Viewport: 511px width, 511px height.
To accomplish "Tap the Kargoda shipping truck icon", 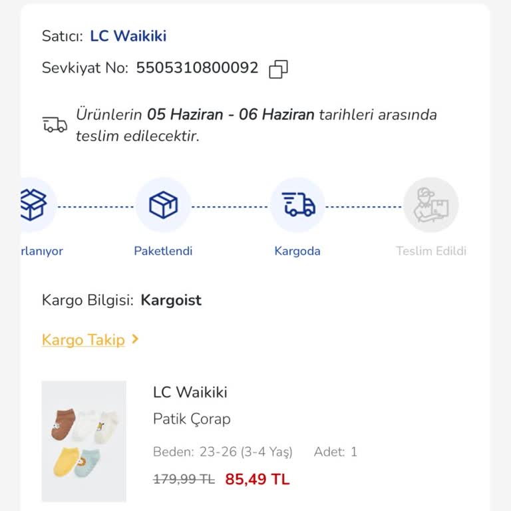I will click(x=297, y=205).
